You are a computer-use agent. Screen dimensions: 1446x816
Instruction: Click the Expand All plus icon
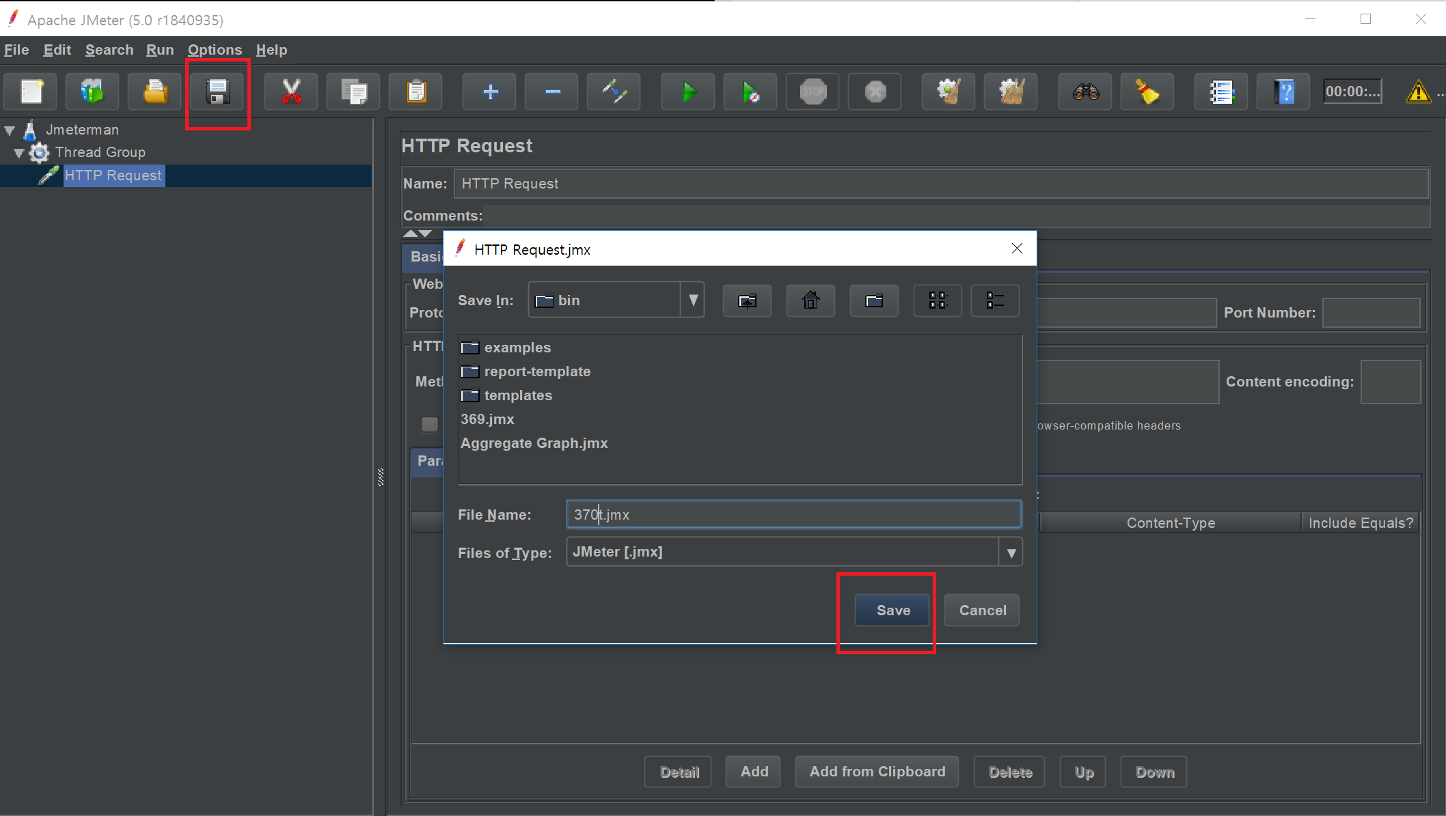tap(490, 92)
